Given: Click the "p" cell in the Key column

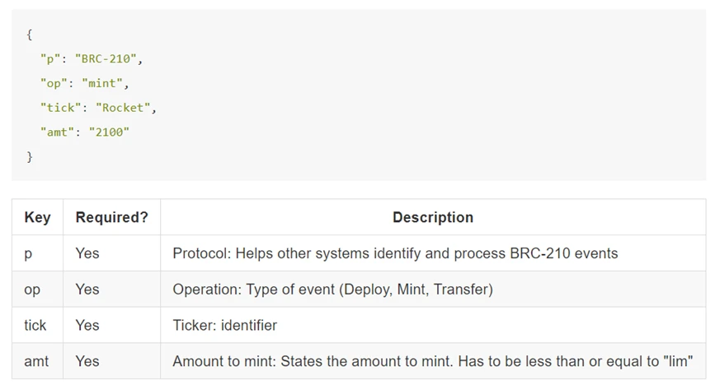Looking at the screenshot, I should coord(28,253).
